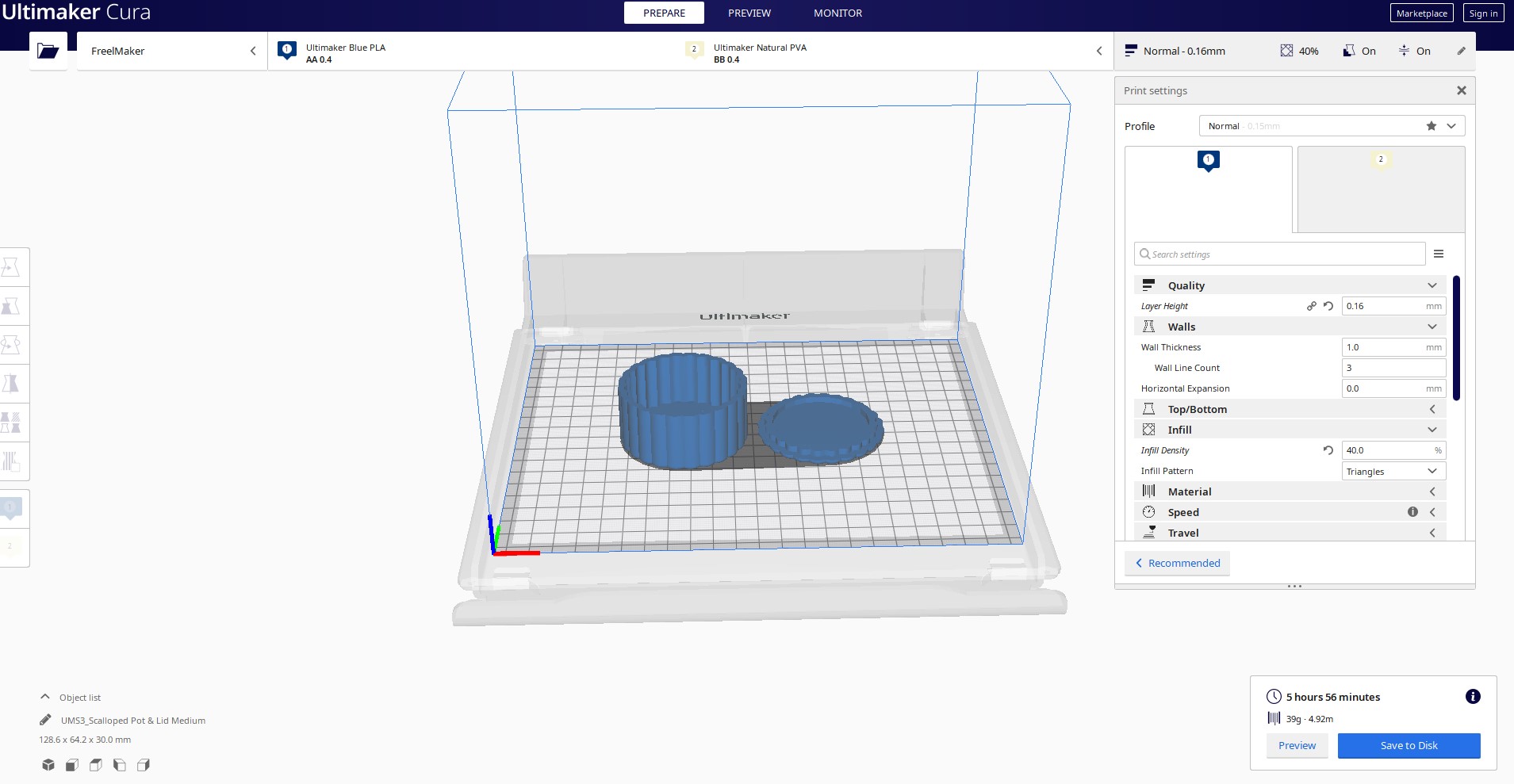Open the FreelMaker printer selector
Image resolution: width=1514 pixels, height=784 pixels.
[x=171, y=51]
